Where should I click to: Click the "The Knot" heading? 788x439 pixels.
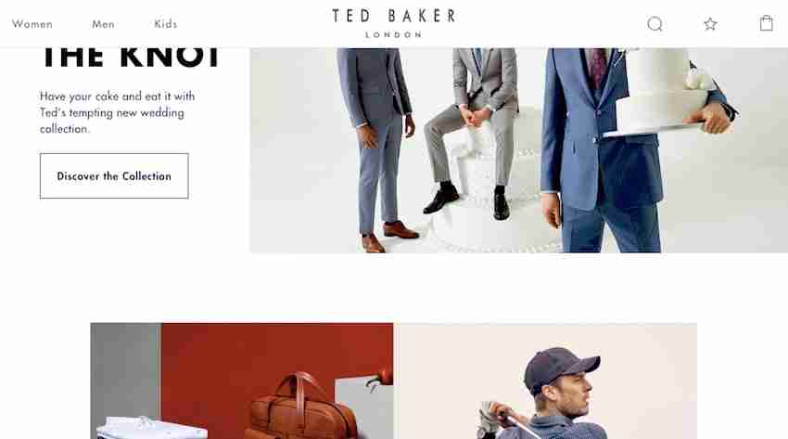130,58
